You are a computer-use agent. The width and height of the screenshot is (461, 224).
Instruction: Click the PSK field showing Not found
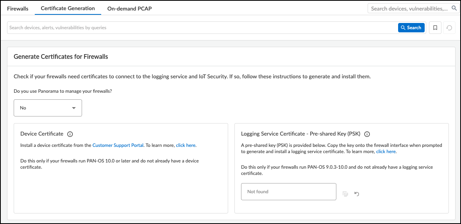click(288, 192)
